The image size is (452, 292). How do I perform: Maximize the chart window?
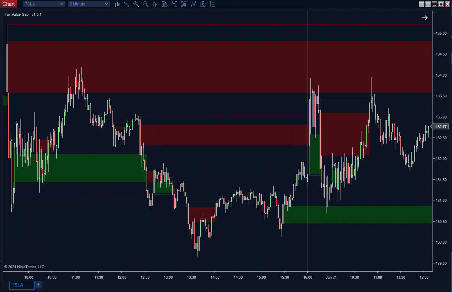click(441, 4)
